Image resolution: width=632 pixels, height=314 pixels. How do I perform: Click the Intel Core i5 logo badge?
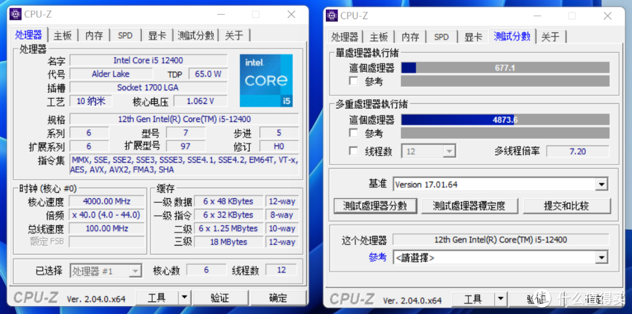tap(266, 81)
